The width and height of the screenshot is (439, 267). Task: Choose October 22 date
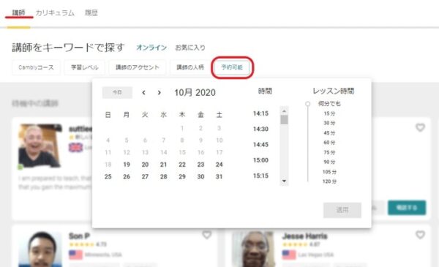coord(182,165)
